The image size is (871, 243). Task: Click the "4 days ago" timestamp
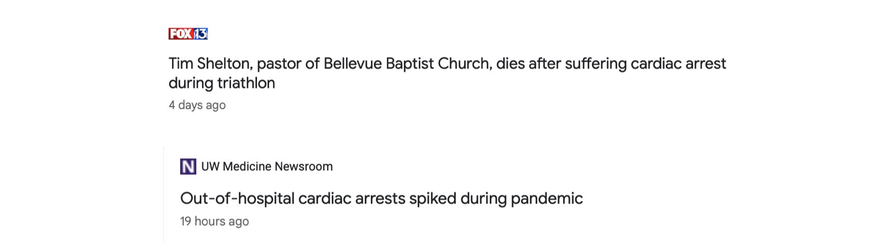tap(197, 105)
